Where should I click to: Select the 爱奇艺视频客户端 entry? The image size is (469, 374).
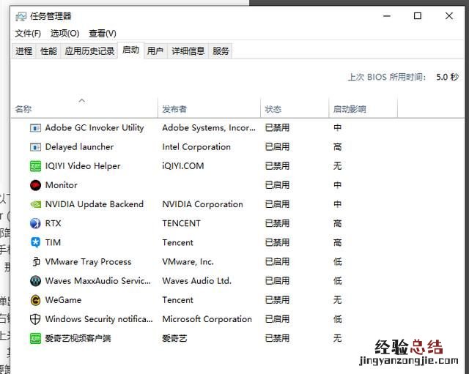[237, 338]
